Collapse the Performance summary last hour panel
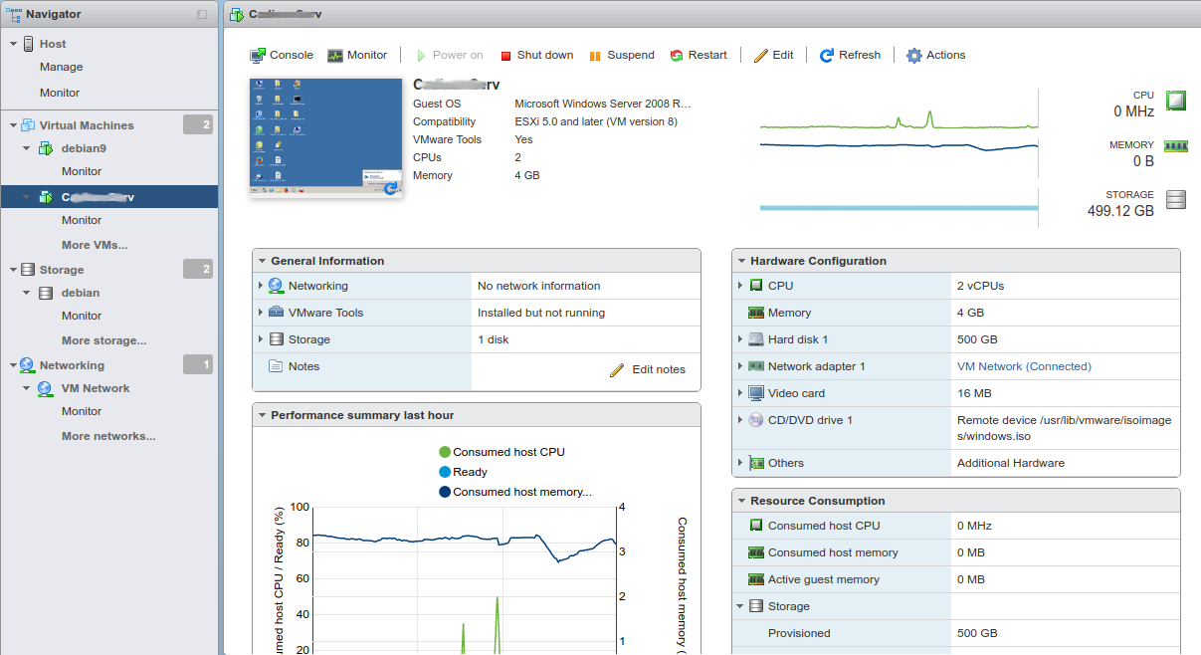The width and height of the screenshot is (1201, 655). point(262,415)
